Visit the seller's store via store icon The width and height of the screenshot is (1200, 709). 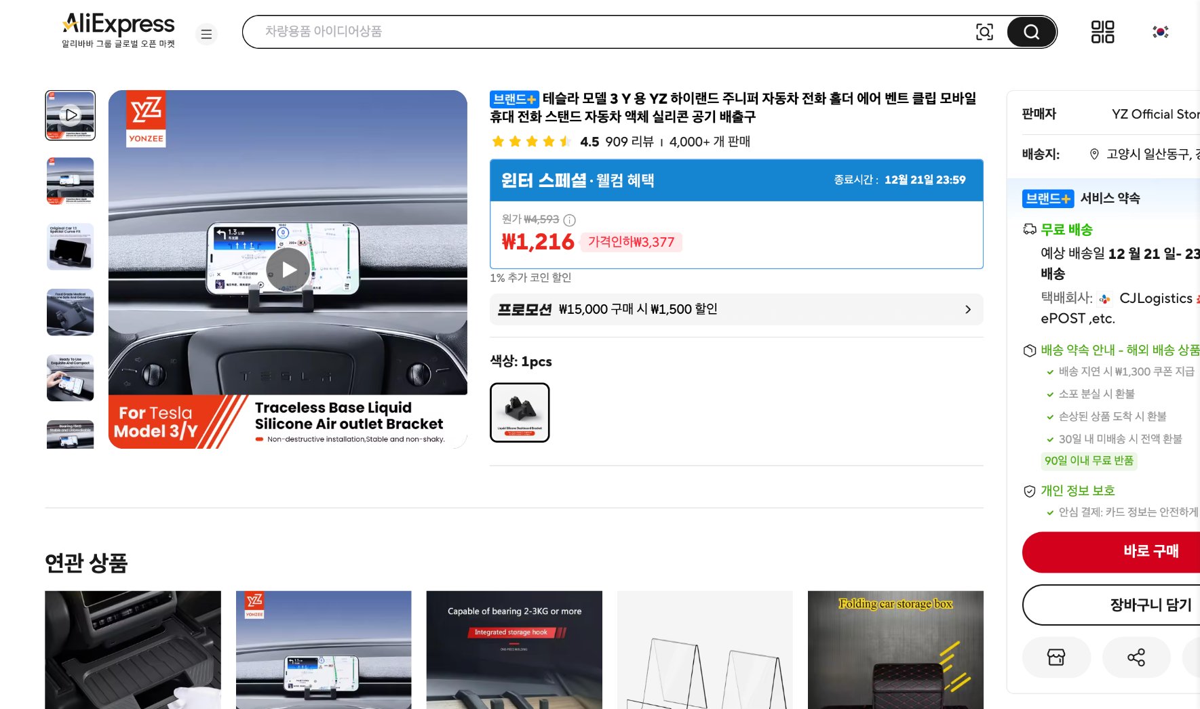[x=1057, y=657]
